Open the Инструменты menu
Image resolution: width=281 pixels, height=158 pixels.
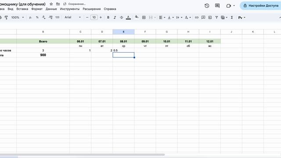click(x=70, y=9)
